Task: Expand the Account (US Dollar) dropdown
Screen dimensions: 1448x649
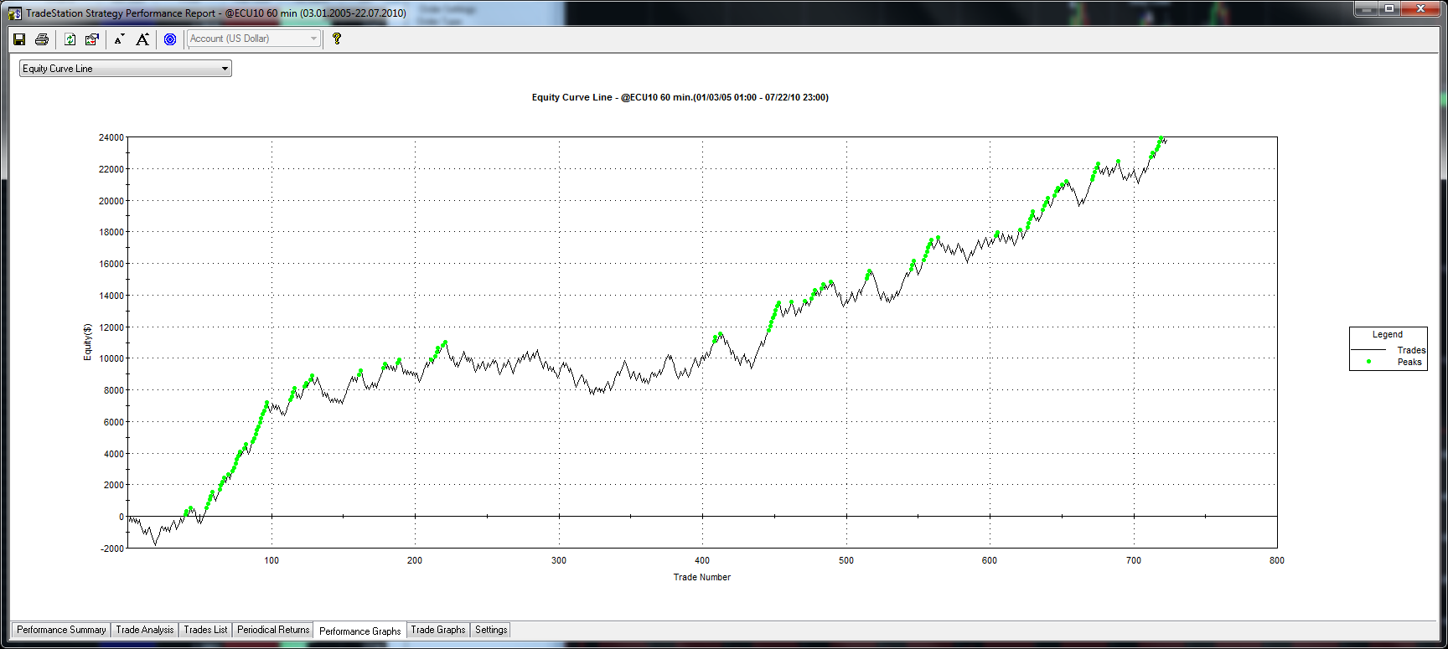Action: tap(313, 39)
